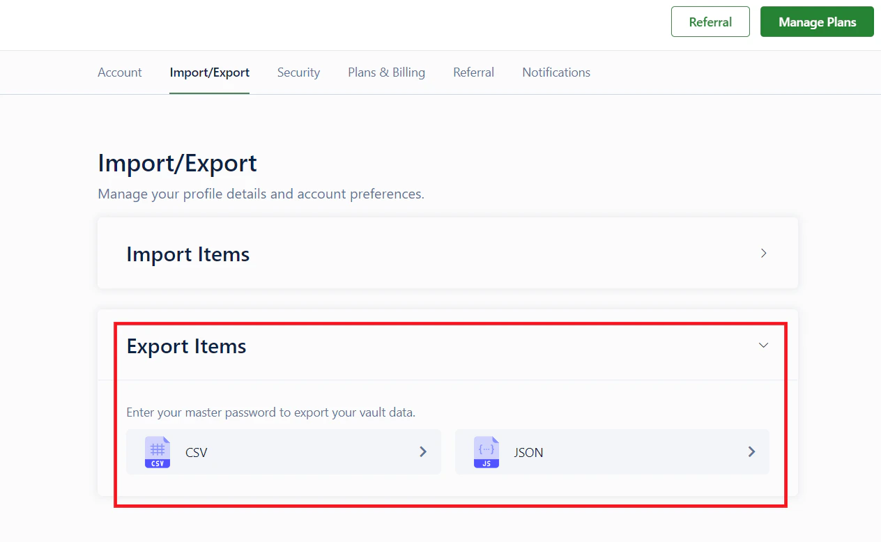Click the Import/Export navigation tab

click(209, 72)
